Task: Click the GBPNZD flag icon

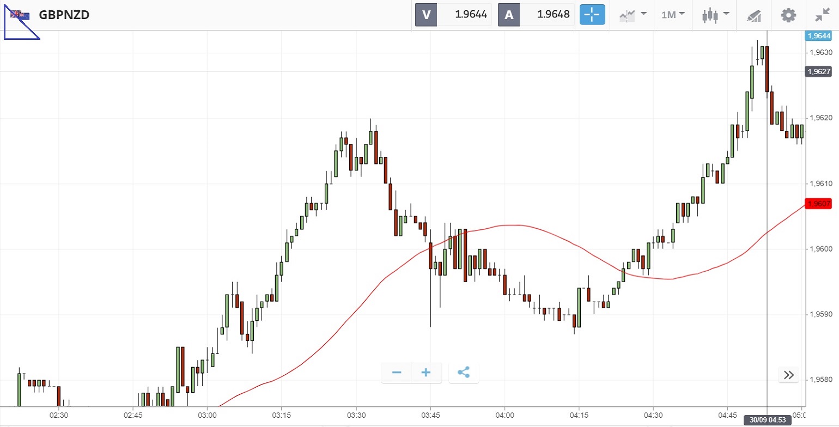Action: [21, 15]
